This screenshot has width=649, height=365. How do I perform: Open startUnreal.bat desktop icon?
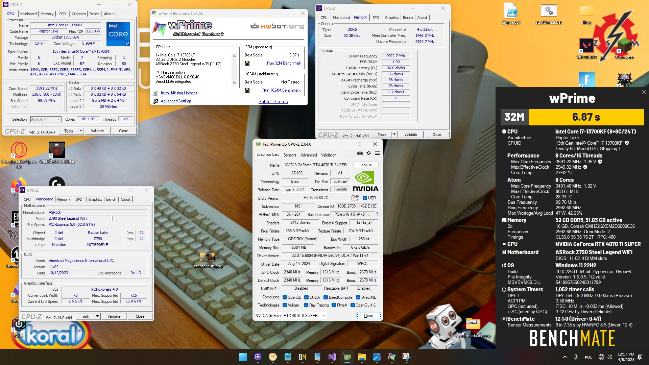pyautogui.click(x=549, y=14)
